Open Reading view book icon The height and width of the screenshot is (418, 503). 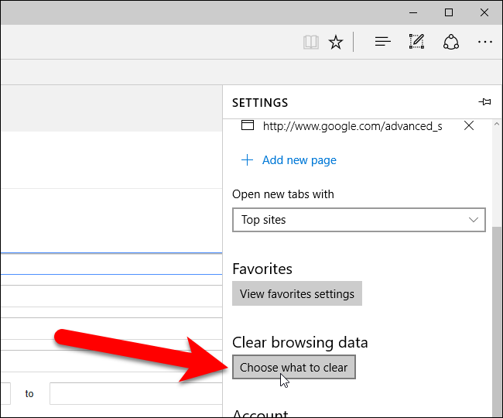tap(311, 43)
